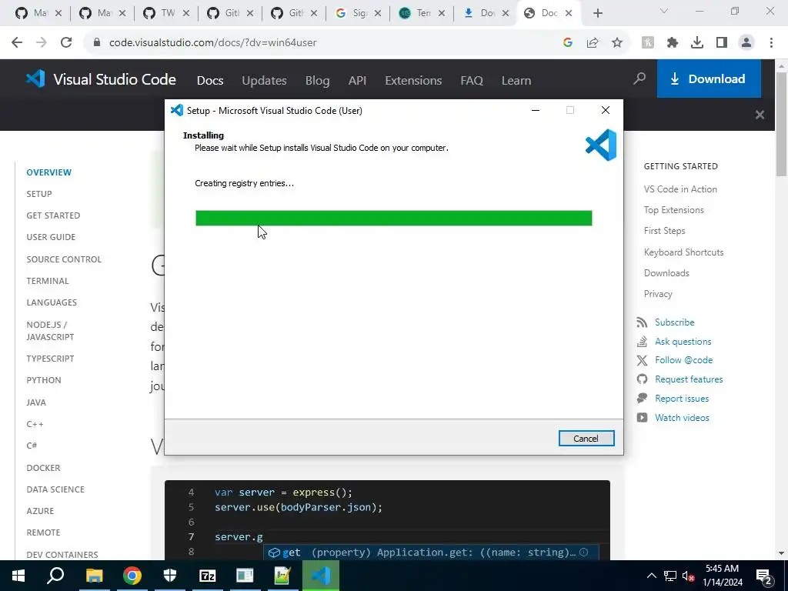Viewport: 788px width, 591px height.
Task: Open the share page icon in address bar
Action: [593, 43]
